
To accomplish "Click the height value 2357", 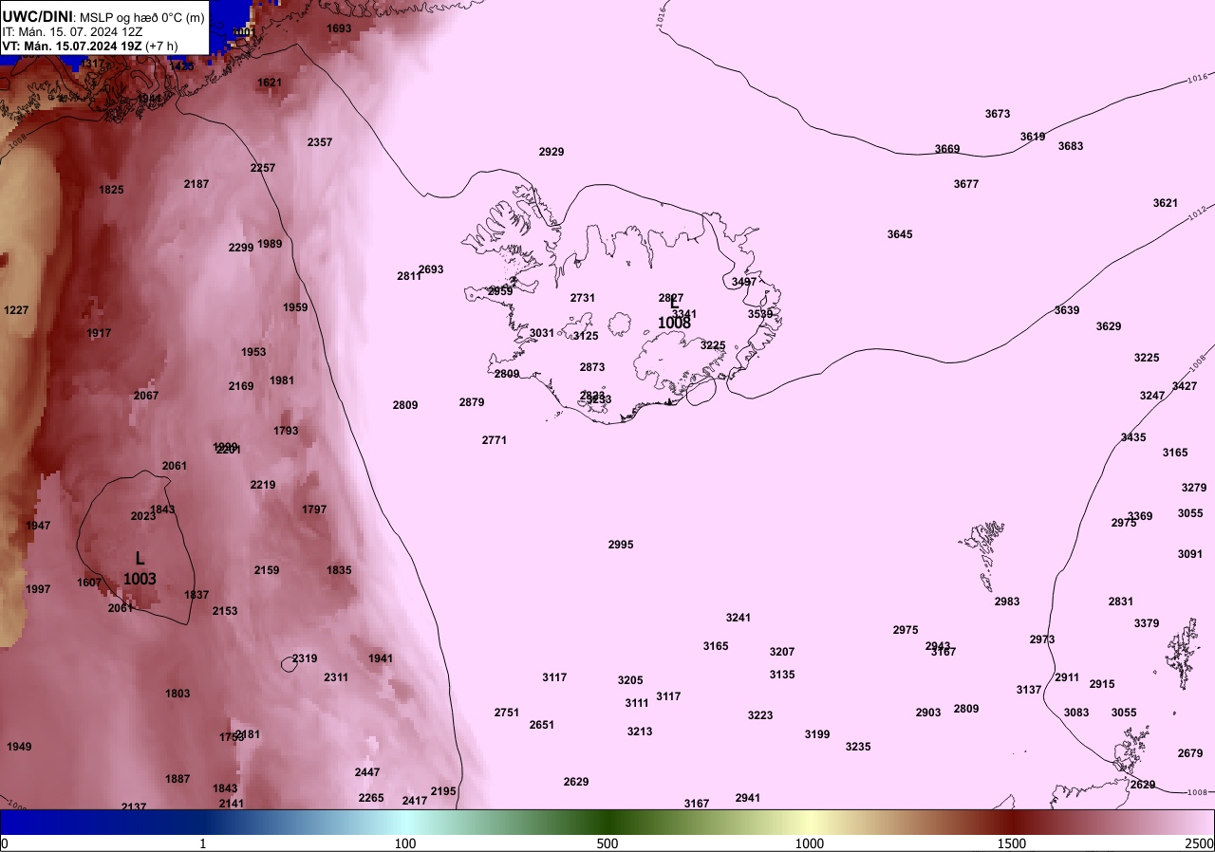I will [x=320, y=142].
